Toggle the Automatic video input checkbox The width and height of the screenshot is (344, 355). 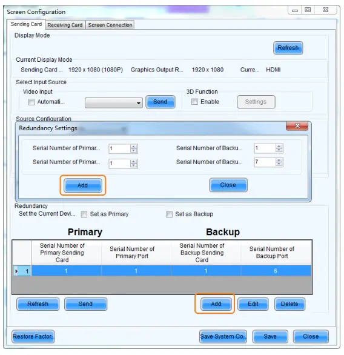point(31,102)
